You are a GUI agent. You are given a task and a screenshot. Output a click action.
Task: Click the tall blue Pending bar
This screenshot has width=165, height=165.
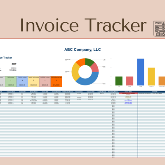click(140, 72)
